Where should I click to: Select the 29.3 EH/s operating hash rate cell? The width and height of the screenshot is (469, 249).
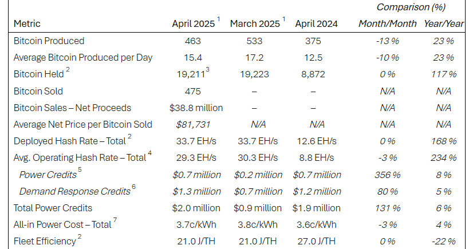pos(196,158)
